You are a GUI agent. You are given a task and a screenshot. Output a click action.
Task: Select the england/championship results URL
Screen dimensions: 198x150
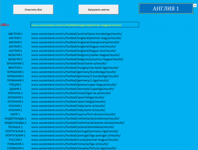tap(75, 42)
